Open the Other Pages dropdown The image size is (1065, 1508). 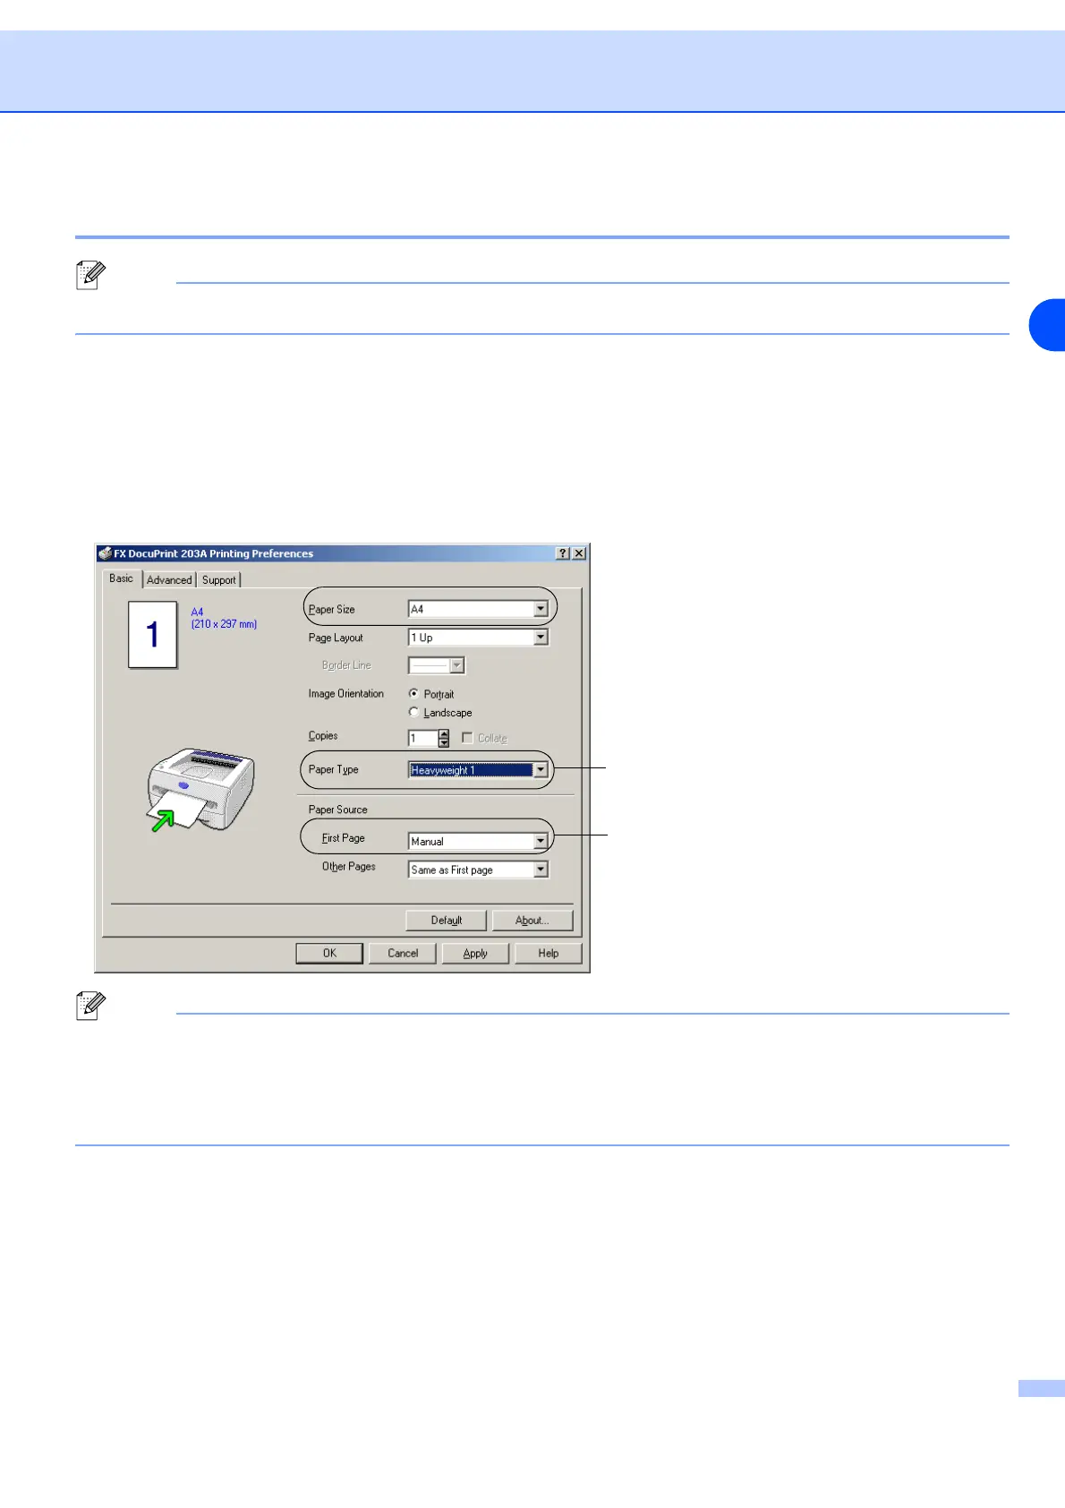click(478, 870)
